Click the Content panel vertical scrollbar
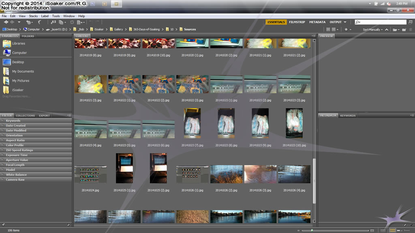 (x=314, y=181)
